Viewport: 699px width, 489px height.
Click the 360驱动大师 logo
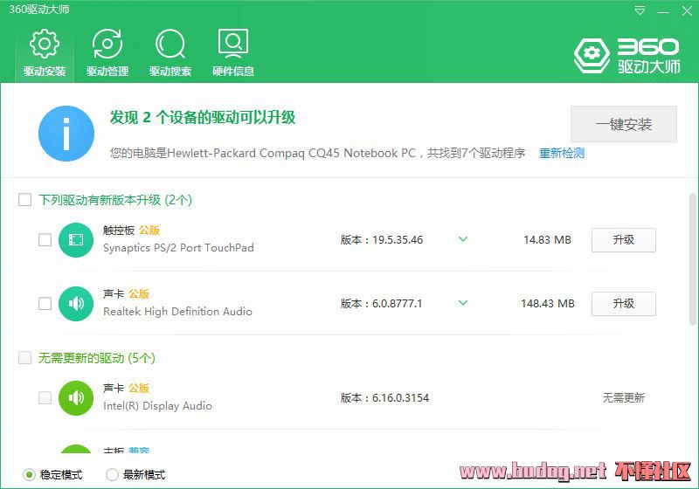point(626,56)
